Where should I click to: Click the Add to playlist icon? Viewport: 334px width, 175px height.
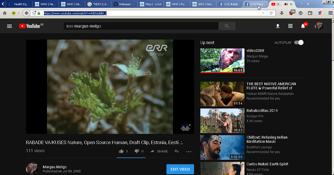[x=177, y=151]
